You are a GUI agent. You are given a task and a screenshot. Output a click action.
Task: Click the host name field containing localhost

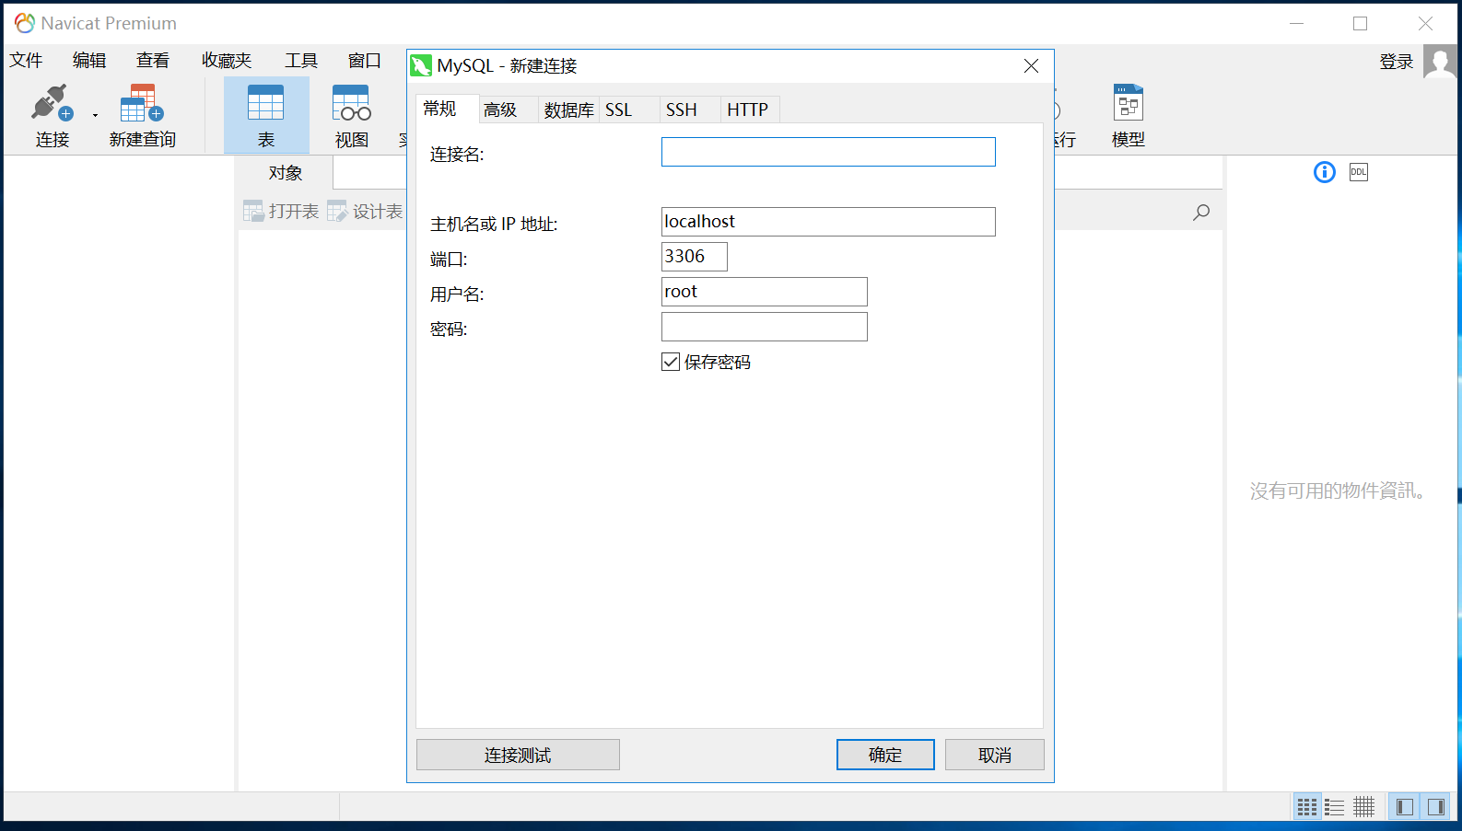point(828,222)
